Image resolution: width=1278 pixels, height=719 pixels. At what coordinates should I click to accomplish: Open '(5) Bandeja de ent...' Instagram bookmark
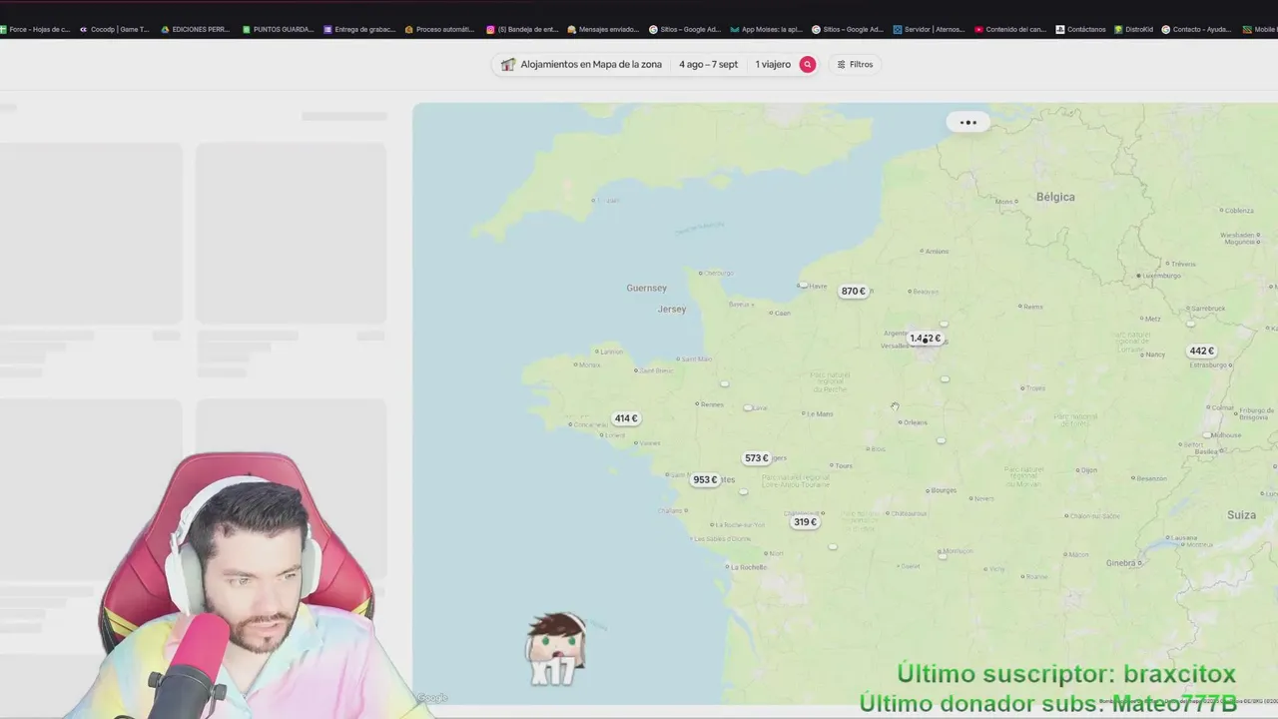click(x=522, y=29)
